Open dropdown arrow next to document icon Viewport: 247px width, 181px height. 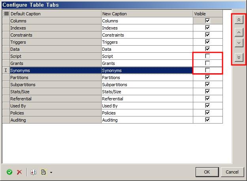(51, 172)
